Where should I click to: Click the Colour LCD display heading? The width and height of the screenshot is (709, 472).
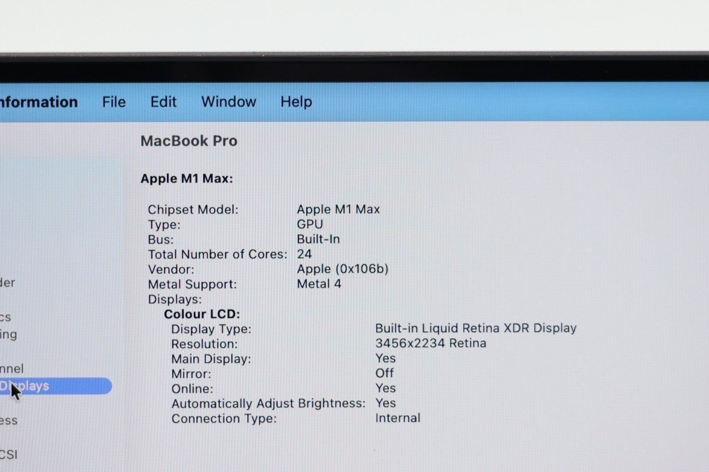202,314
